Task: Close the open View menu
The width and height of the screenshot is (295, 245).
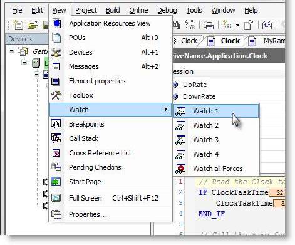Action: click(x=59, y=10)
